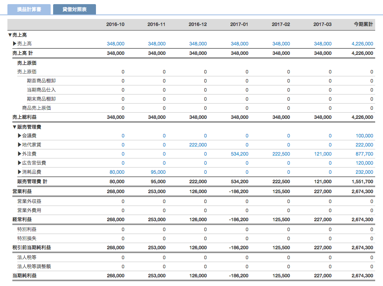
Task: Open 売上高 348,000 link for 2016-12
Action: [x=198, y=44]
